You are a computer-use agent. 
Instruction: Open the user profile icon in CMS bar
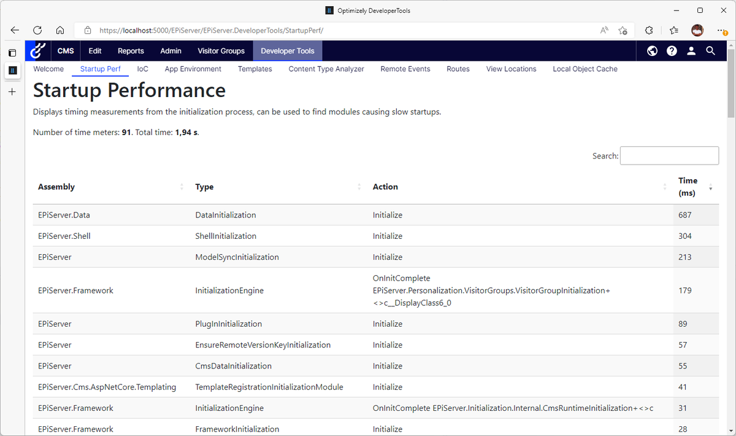(x=691, y=51)
